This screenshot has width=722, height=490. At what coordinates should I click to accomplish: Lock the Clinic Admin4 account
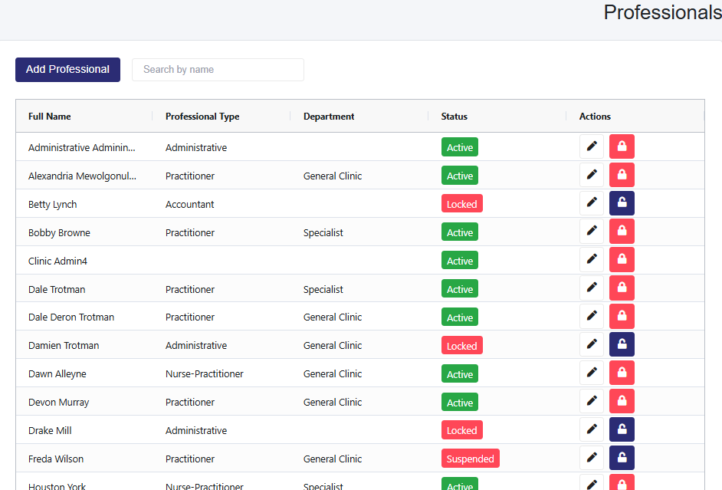point(622,260)
